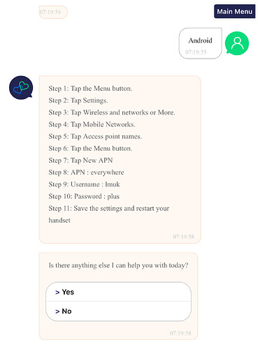Click the chatbot hearts avatar icon
Viewport: 258px width, 349px height.
[21, 87]
